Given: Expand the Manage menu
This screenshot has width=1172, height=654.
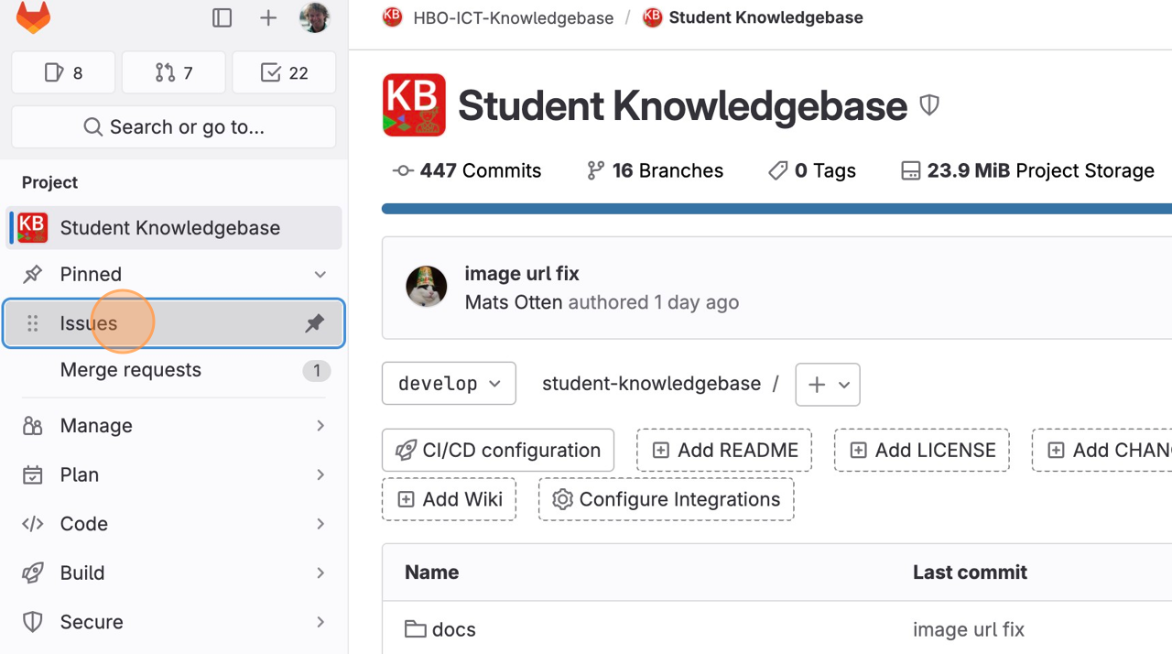Looking at the screenshot, I should point(174,425).
